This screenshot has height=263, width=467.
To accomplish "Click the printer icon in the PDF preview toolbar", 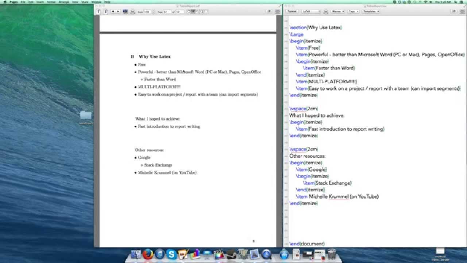I will pos(133,12).
